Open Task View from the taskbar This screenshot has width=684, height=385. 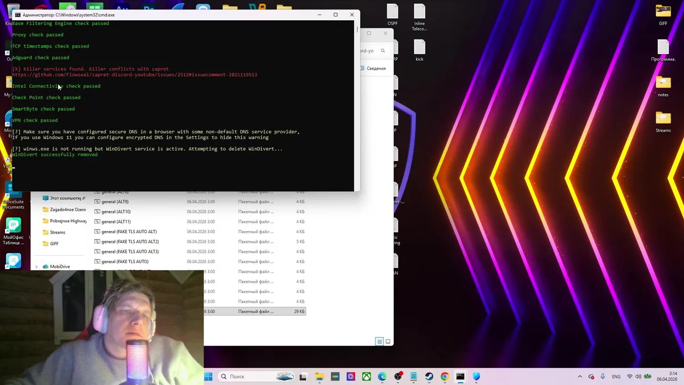[303, 376]
